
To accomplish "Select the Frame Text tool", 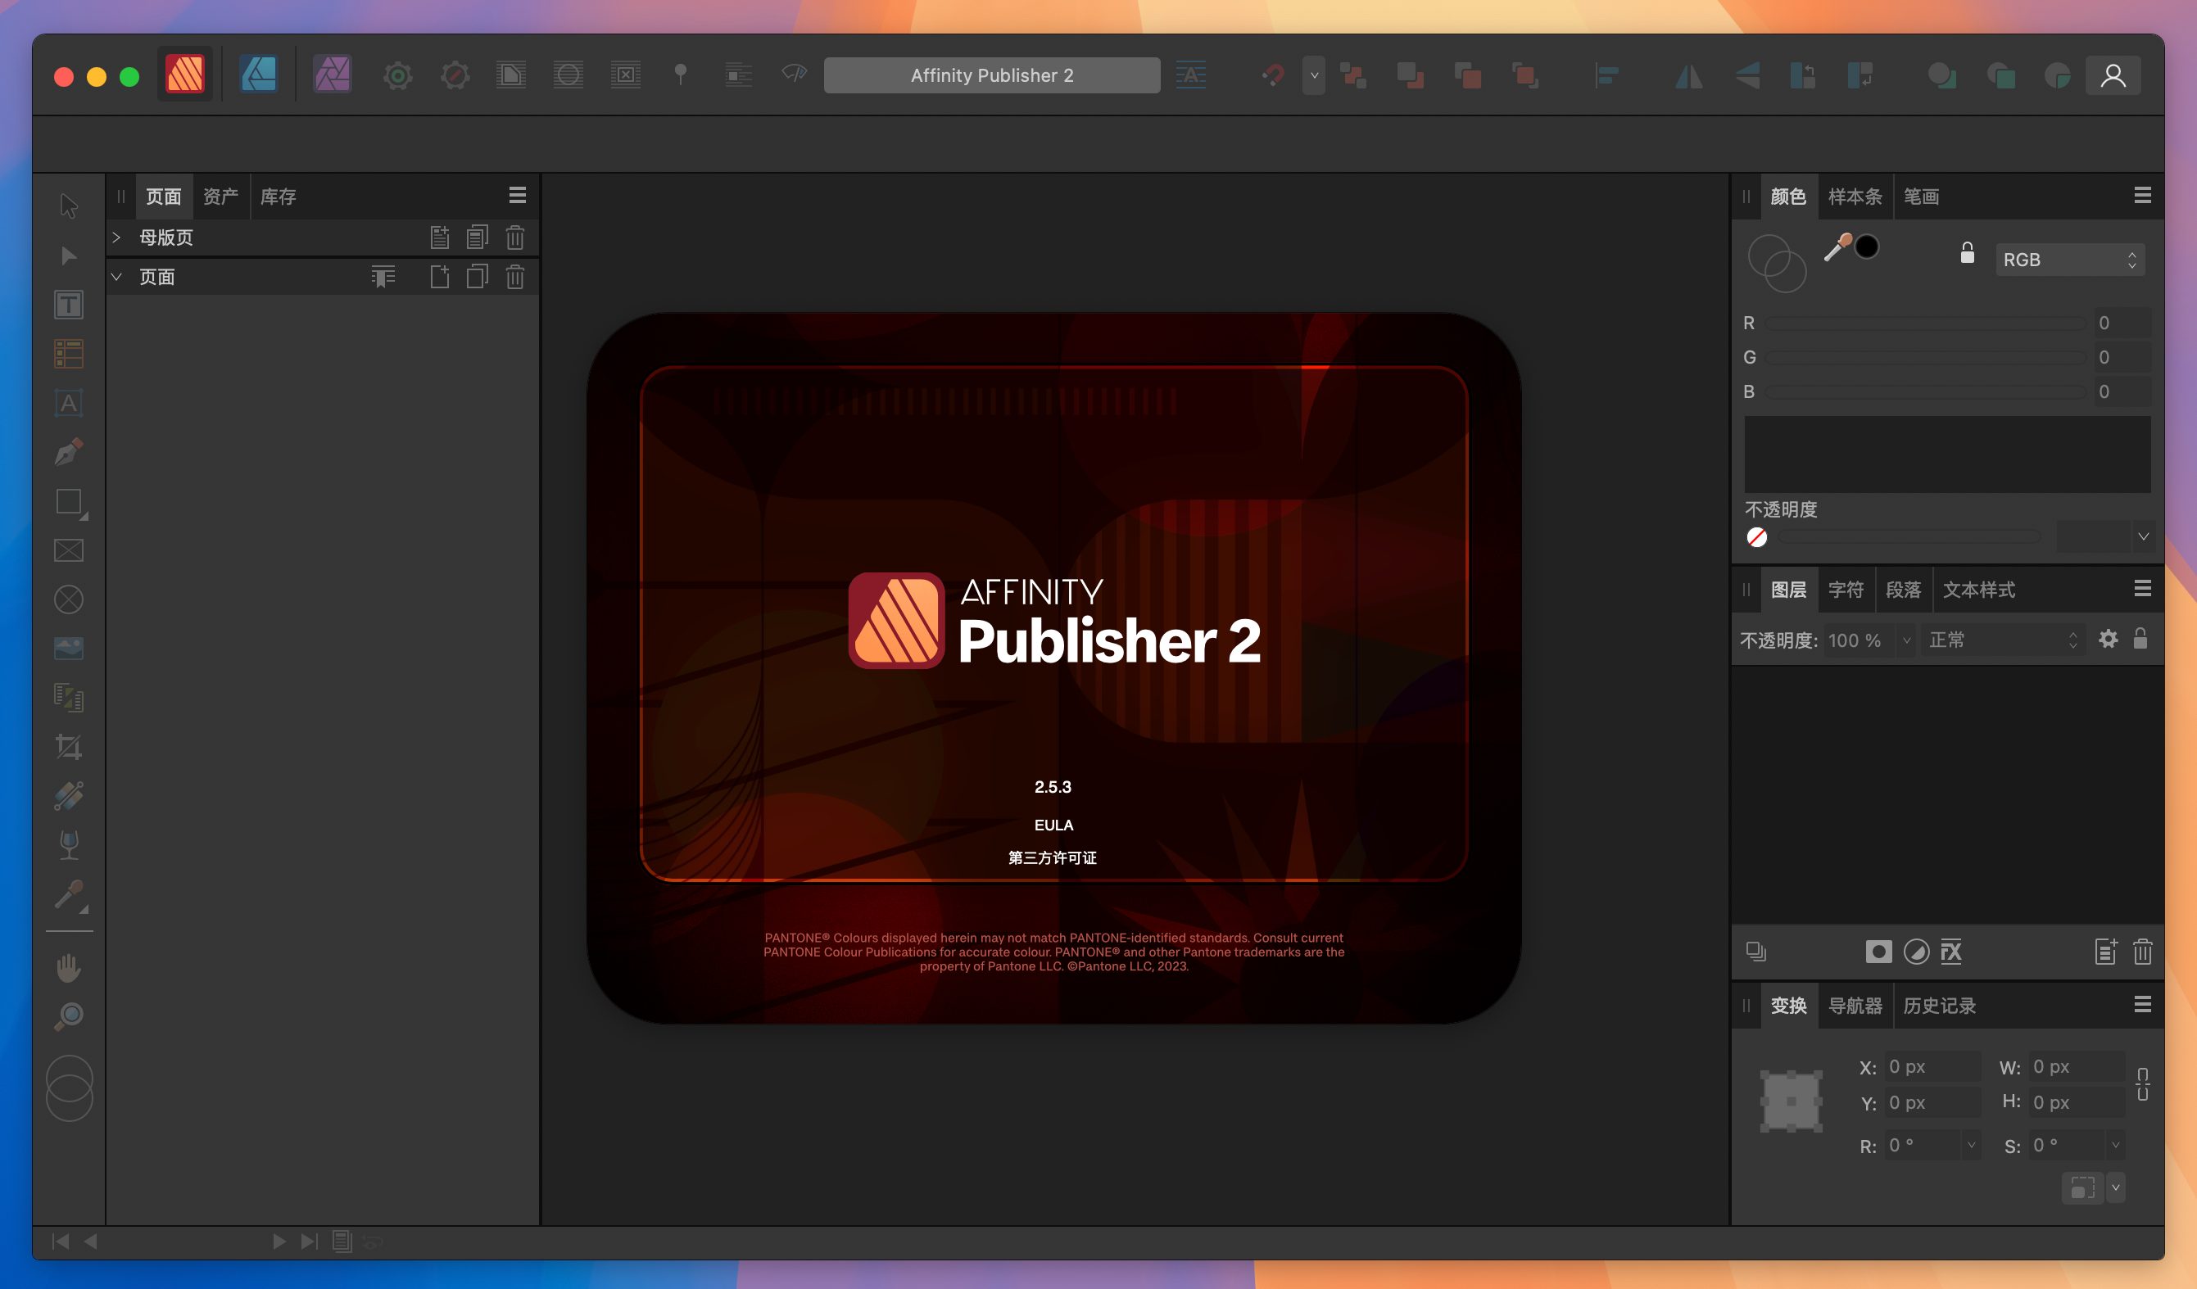I will (x=69, y=305).
